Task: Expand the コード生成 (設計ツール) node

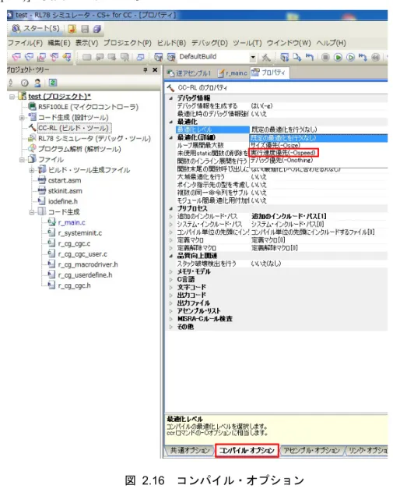Action: click(x=22, y=118)
